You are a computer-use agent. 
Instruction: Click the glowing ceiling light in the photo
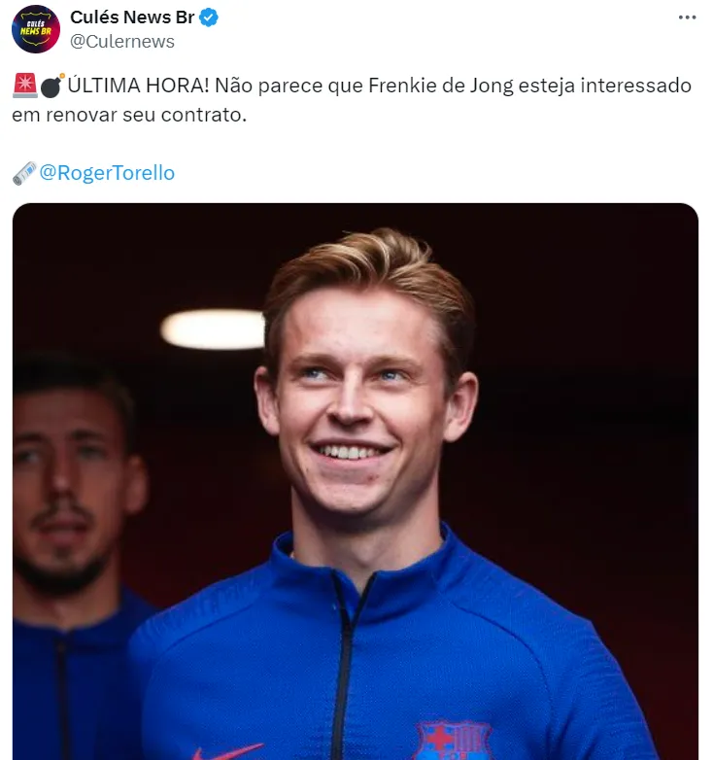[x=213, y=329]
